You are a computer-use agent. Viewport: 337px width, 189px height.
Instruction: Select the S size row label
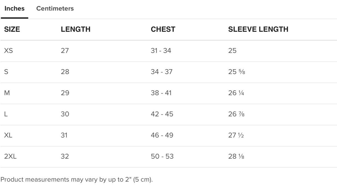(6, 72)
